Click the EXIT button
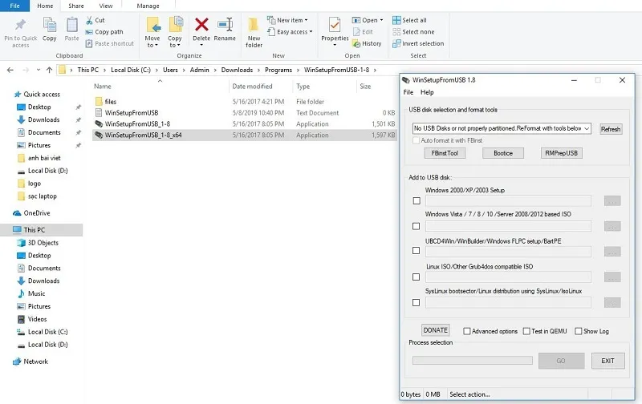 point(607,361)
